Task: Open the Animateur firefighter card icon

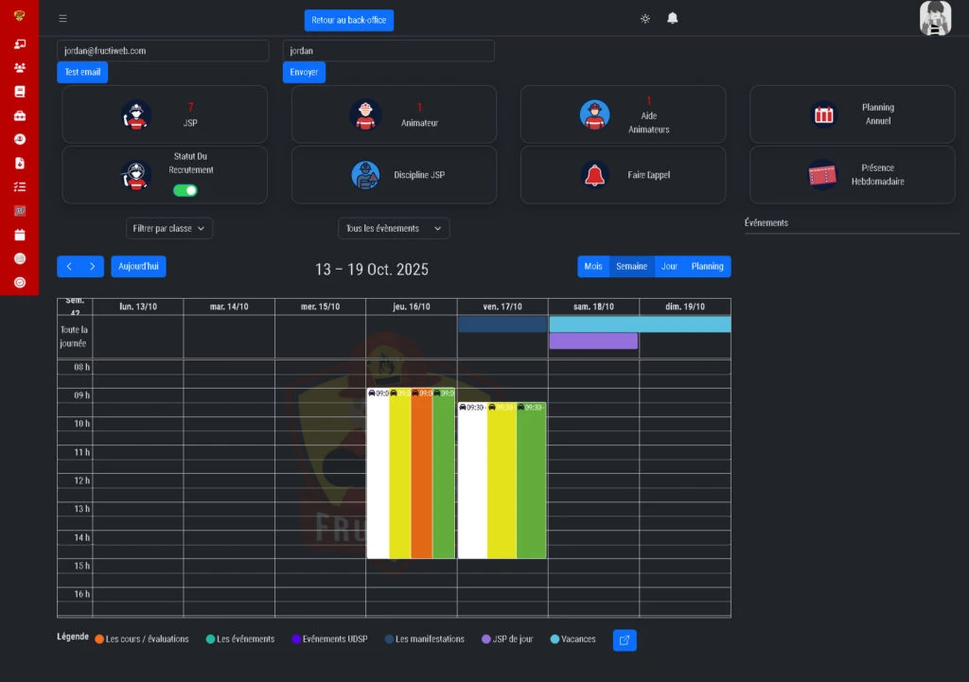Action: 365,114
